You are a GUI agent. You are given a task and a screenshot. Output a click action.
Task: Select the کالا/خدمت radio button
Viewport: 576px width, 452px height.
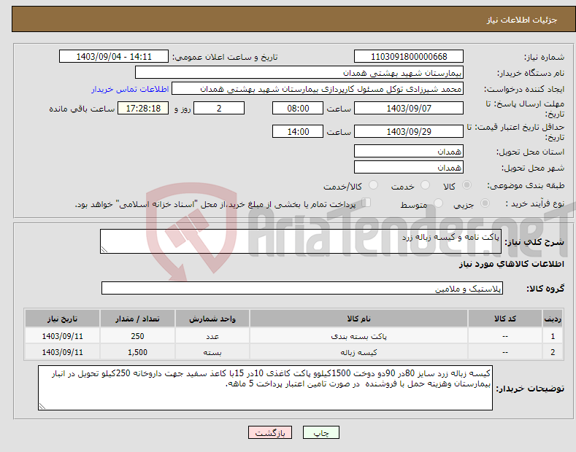(x=373, y=185)
